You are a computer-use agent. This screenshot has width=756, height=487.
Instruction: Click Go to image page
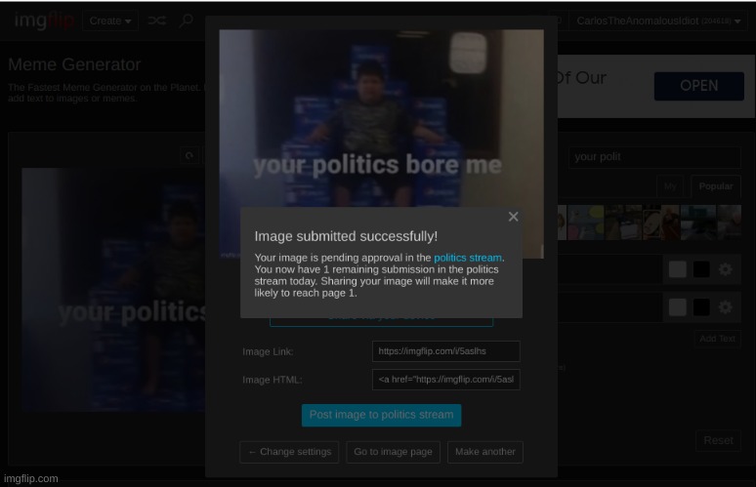[393, 452]
